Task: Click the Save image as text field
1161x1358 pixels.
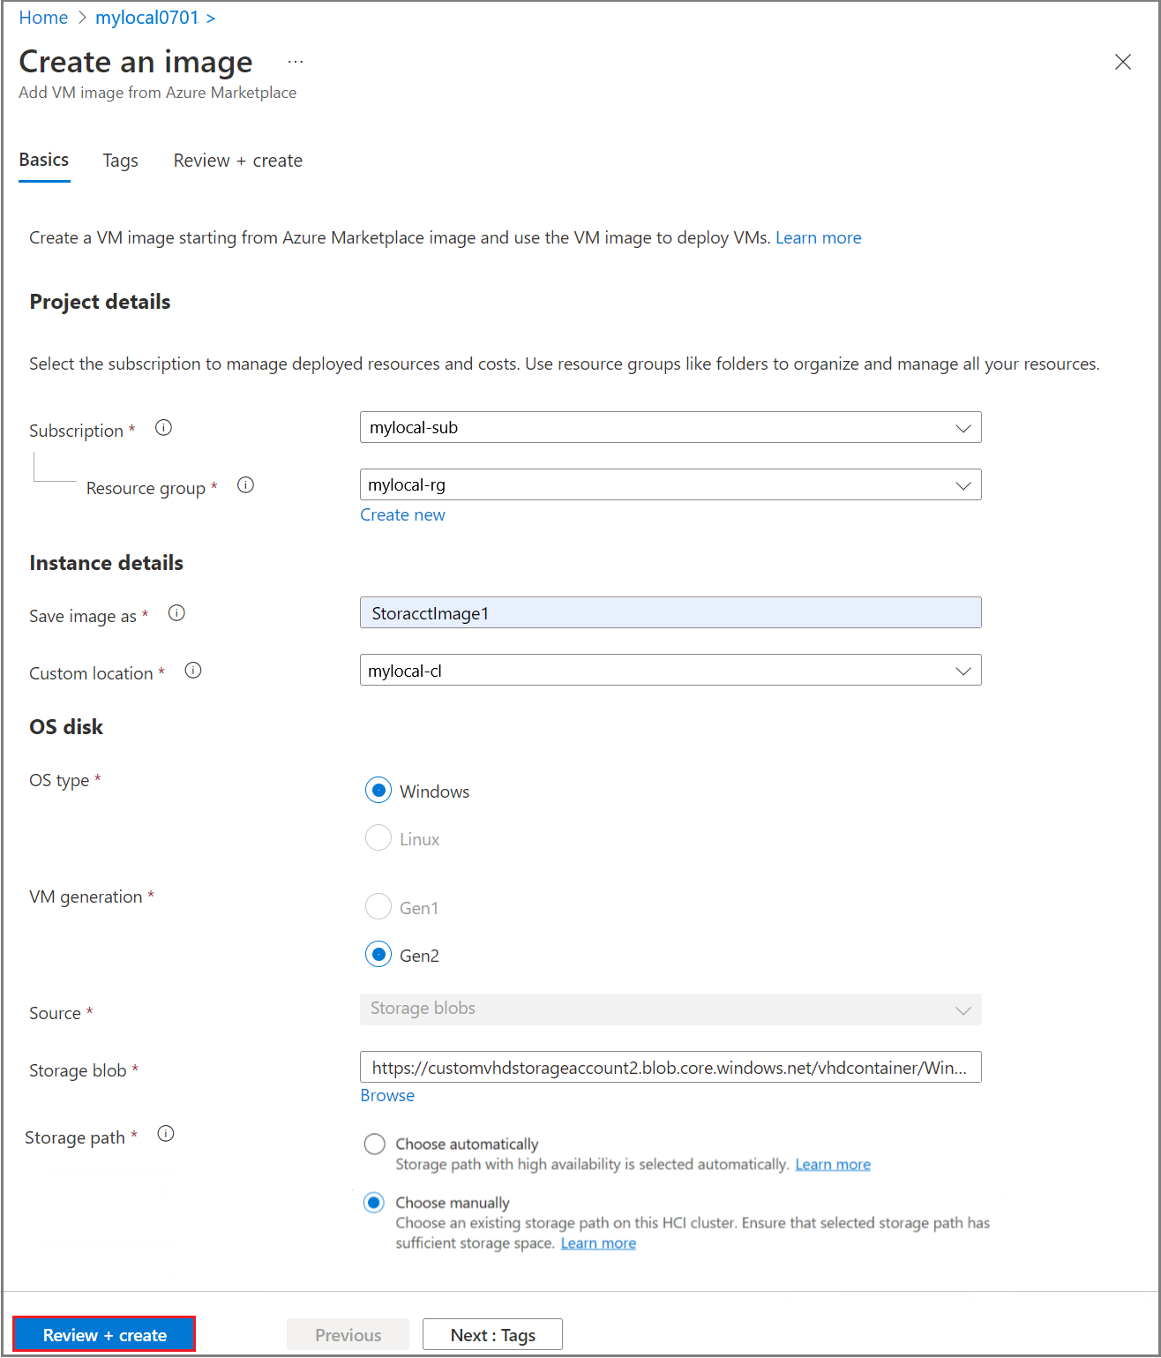Action: [x=670, y=613]
